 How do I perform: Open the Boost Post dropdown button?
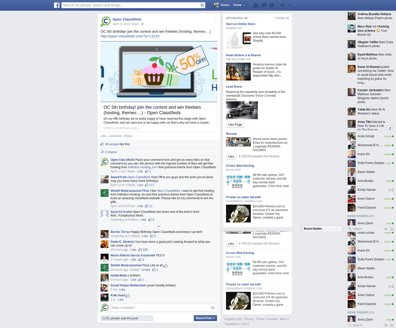pyautogui.click(x=205, y=318)
